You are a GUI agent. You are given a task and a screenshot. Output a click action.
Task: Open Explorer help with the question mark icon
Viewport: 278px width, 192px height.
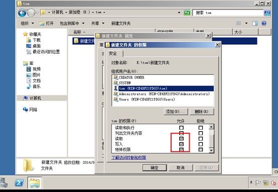click(x=264, y=23)
